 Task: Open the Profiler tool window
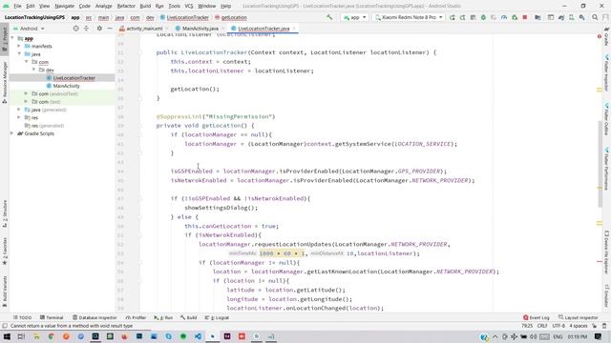(x=136, y=317)
